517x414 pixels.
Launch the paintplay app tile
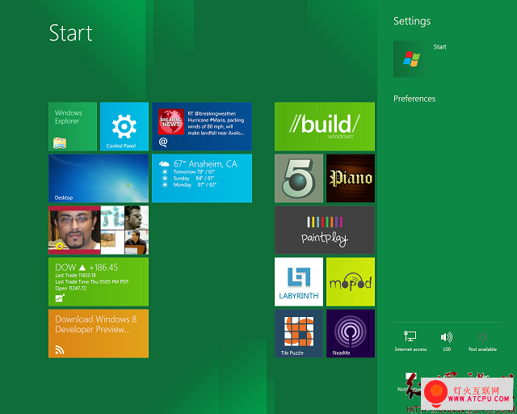(x=325, y=230)
